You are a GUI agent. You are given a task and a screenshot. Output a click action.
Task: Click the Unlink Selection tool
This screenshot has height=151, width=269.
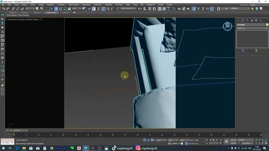pyautogui.click(x=18, y=8)
